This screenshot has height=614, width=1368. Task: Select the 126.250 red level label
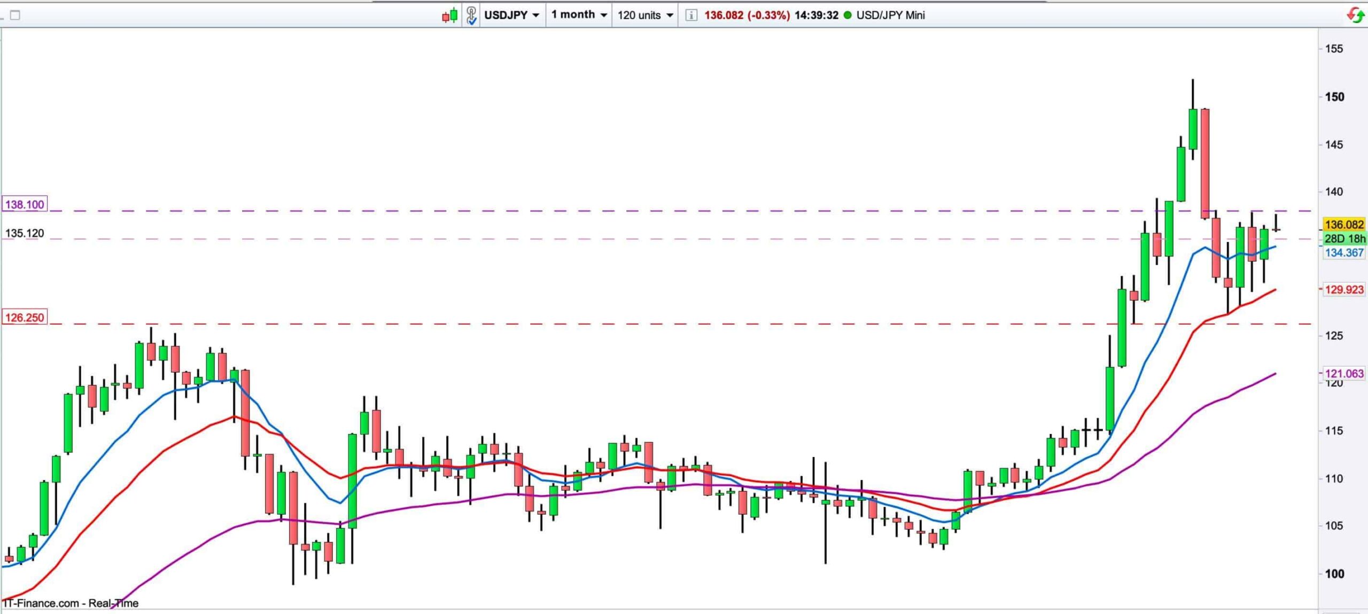pyautogui.click(x=25, y=318)
